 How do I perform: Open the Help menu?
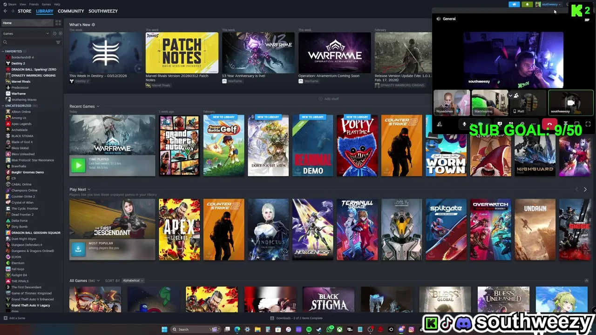click(x=57, y=4)
